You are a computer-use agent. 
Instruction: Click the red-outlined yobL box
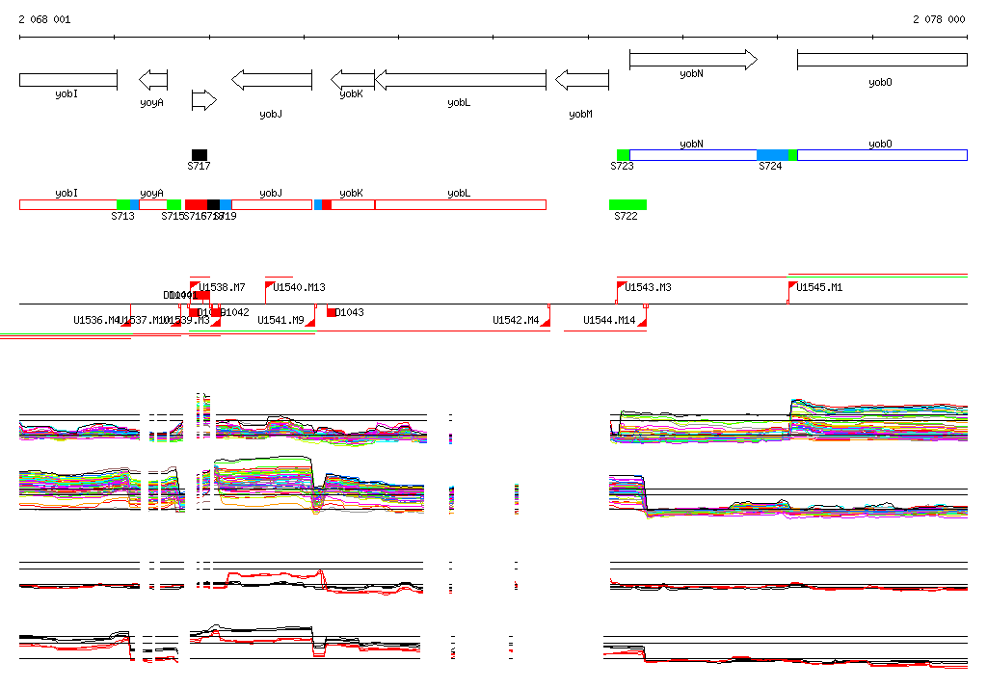(460, 204)
